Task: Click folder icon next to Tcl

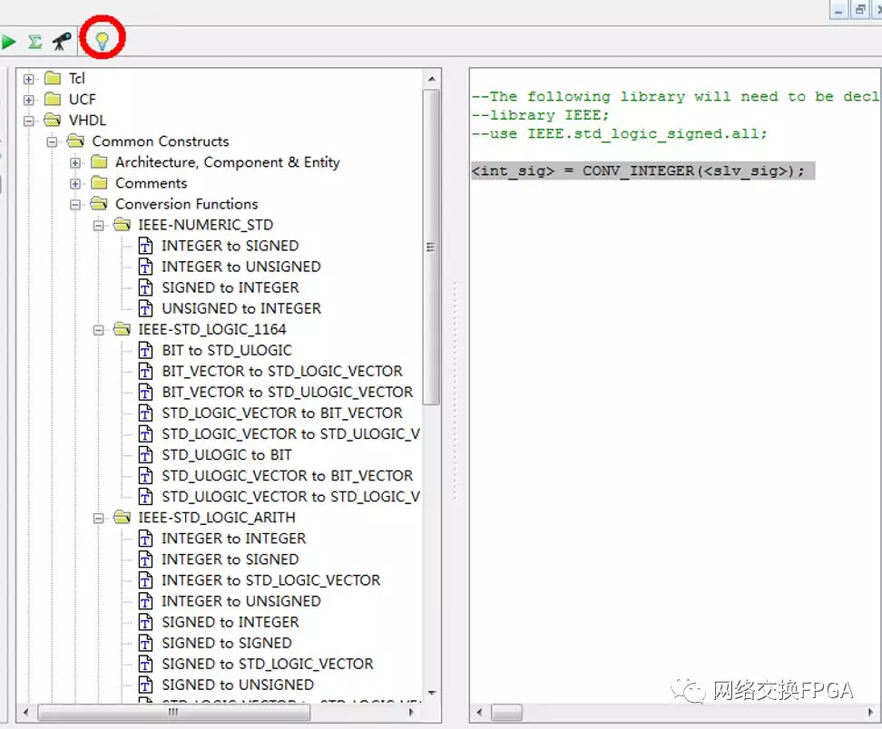Action: pos(53,78)
